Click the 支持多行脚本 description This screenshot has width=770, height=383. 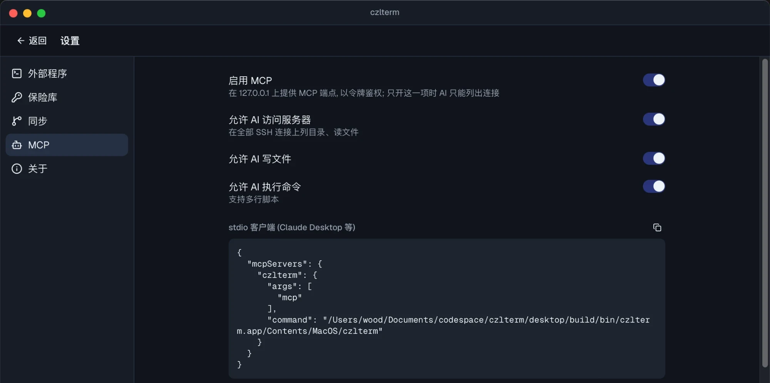[254, 199]
